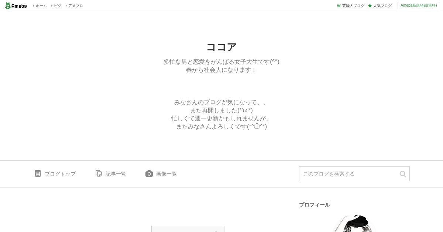The height and width of the screenshot is (232, 443).
Task: Switch to 画像一覧 tab
Action: coord(166,174)
